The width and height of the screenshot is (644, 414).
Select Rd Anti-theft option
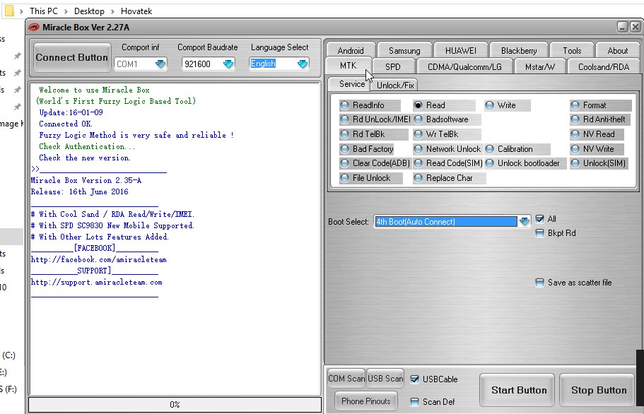[x=575, y=119]
